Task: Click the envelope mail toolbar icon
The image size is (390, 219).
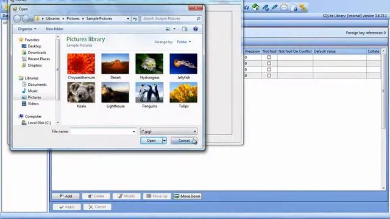Action: coord(284,7)
